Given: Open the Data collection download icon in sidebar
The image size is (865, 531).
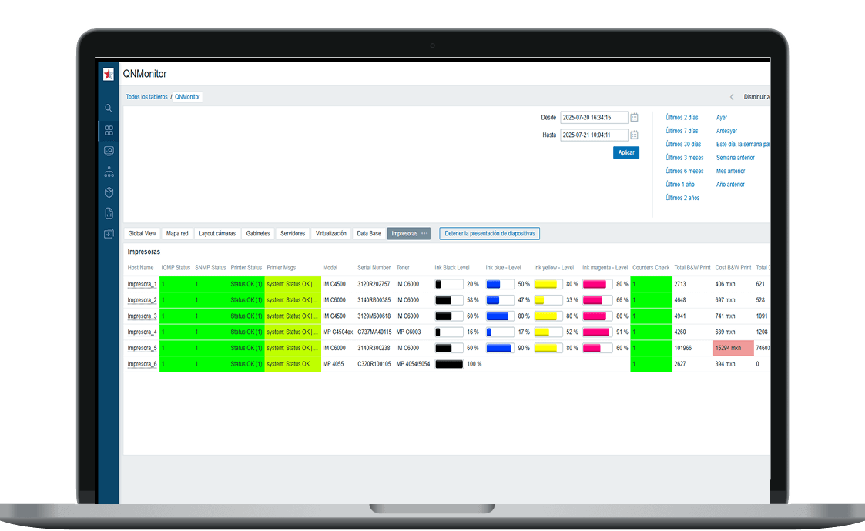Looking at the screenshot, I should pos(109,234).
